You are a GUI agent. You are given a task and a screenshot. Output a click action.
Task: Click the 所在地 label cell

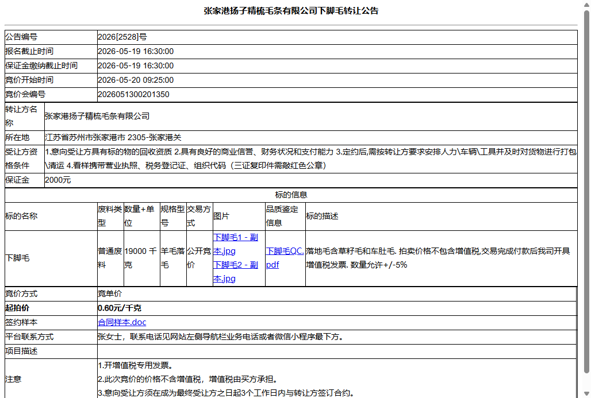pyautogui.click(x=25, y=137)
